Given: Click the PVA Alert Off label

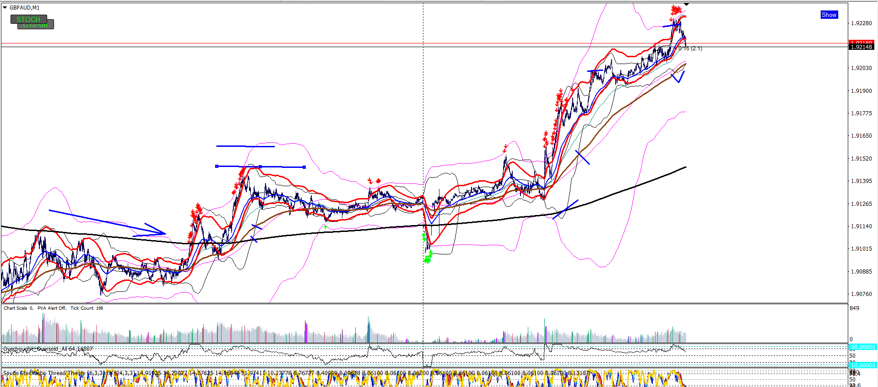Looking at the screenshot, I should coord(52,308).
